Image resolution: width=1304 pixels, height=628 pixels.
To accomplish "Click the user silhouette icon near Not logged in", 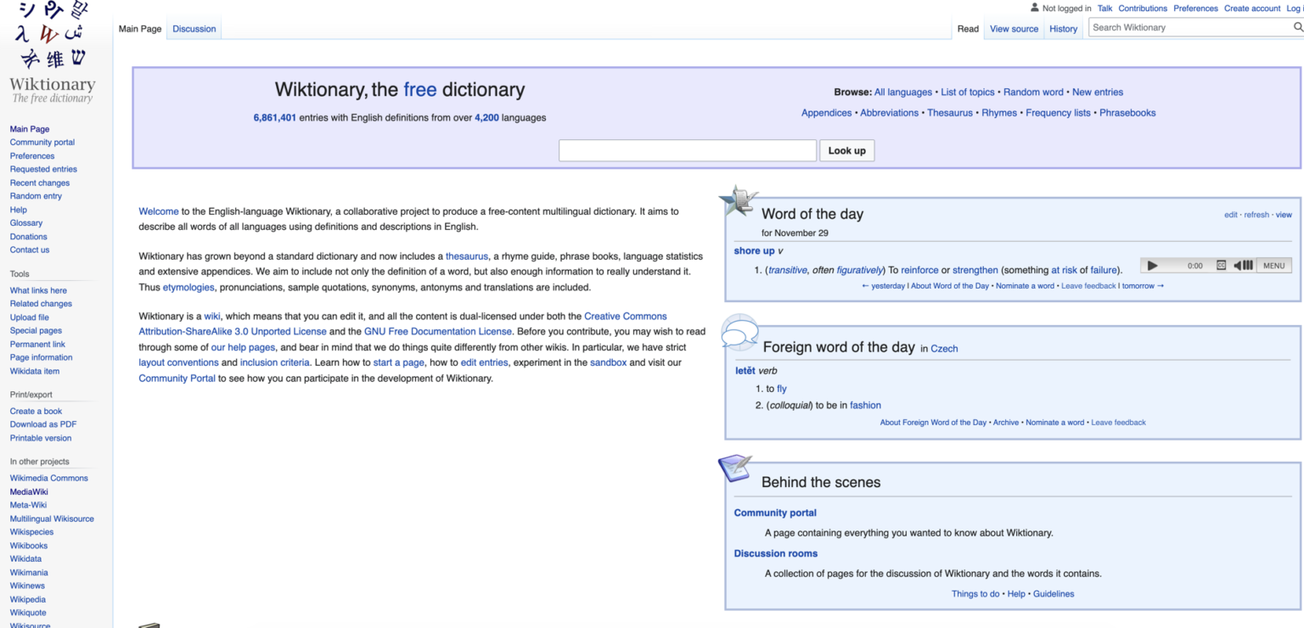I will (1034, 8).
